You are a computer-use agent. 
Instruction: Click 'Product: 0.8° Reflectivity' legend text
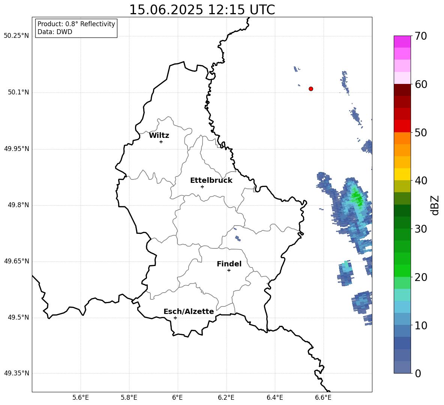pos(76,24)
